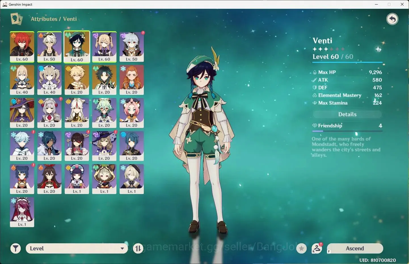Open Beidou's Lv. 20 character card
The height and width of the screenshot is (264, 409).
77,146
